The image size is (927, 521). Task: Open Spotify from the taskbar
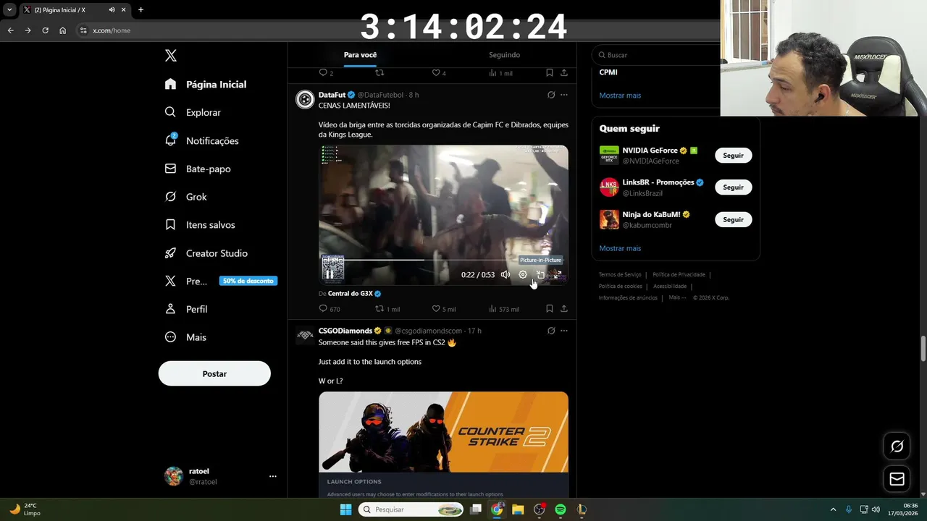pyautogui.click(x=561, y=509)
